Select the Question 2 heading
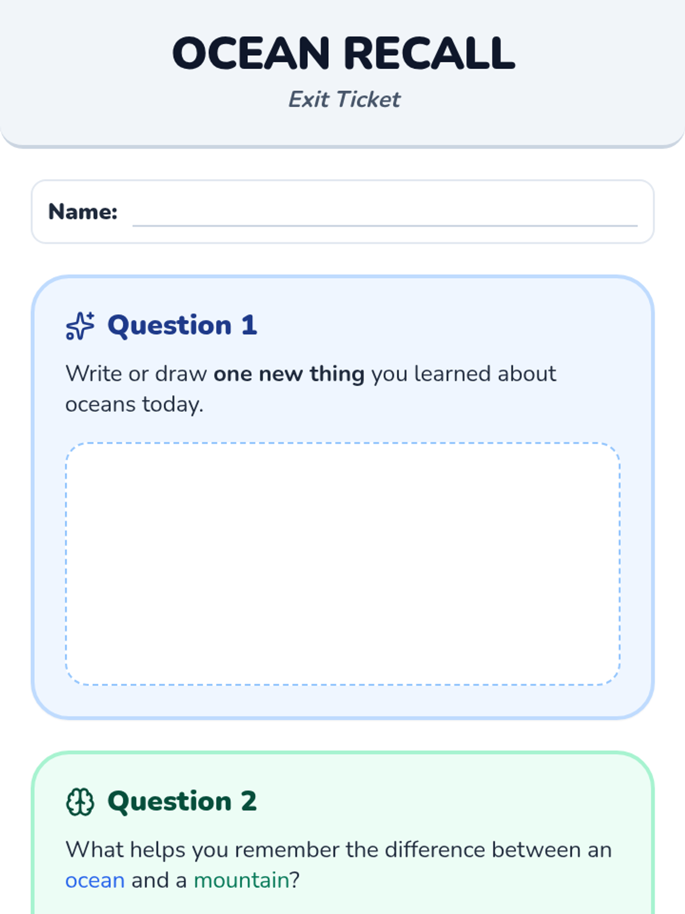This screenshot has width=685, height=914. 182,801
